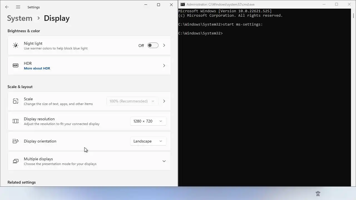The width and height of the screenshot is (356, 200).
Task: Click the 'Choose the presentation mode' description
Action: 60,164
